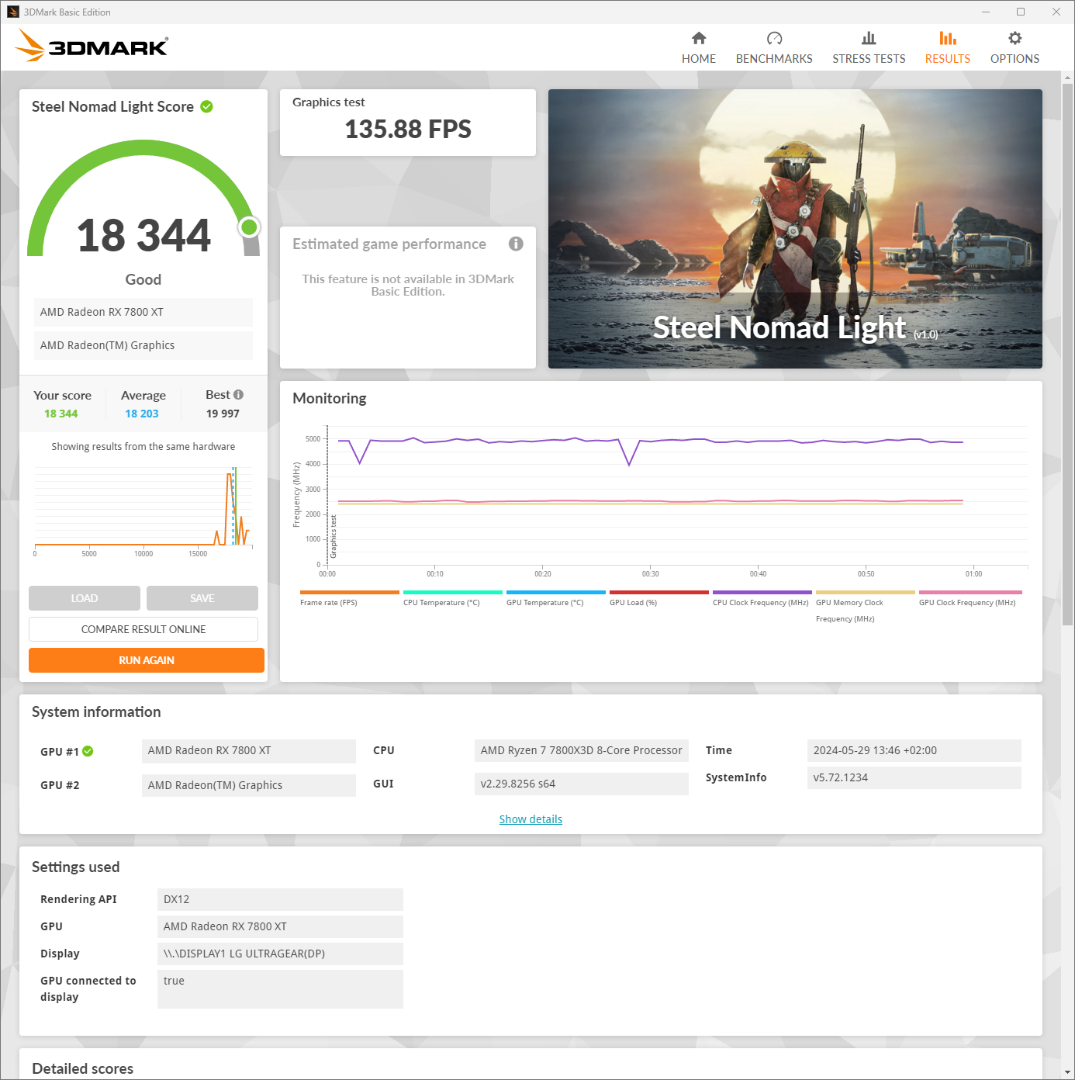The image size is (1075, 1080).
Task: Click the green check next to GPU #1
Action: (x=88, y=751)
